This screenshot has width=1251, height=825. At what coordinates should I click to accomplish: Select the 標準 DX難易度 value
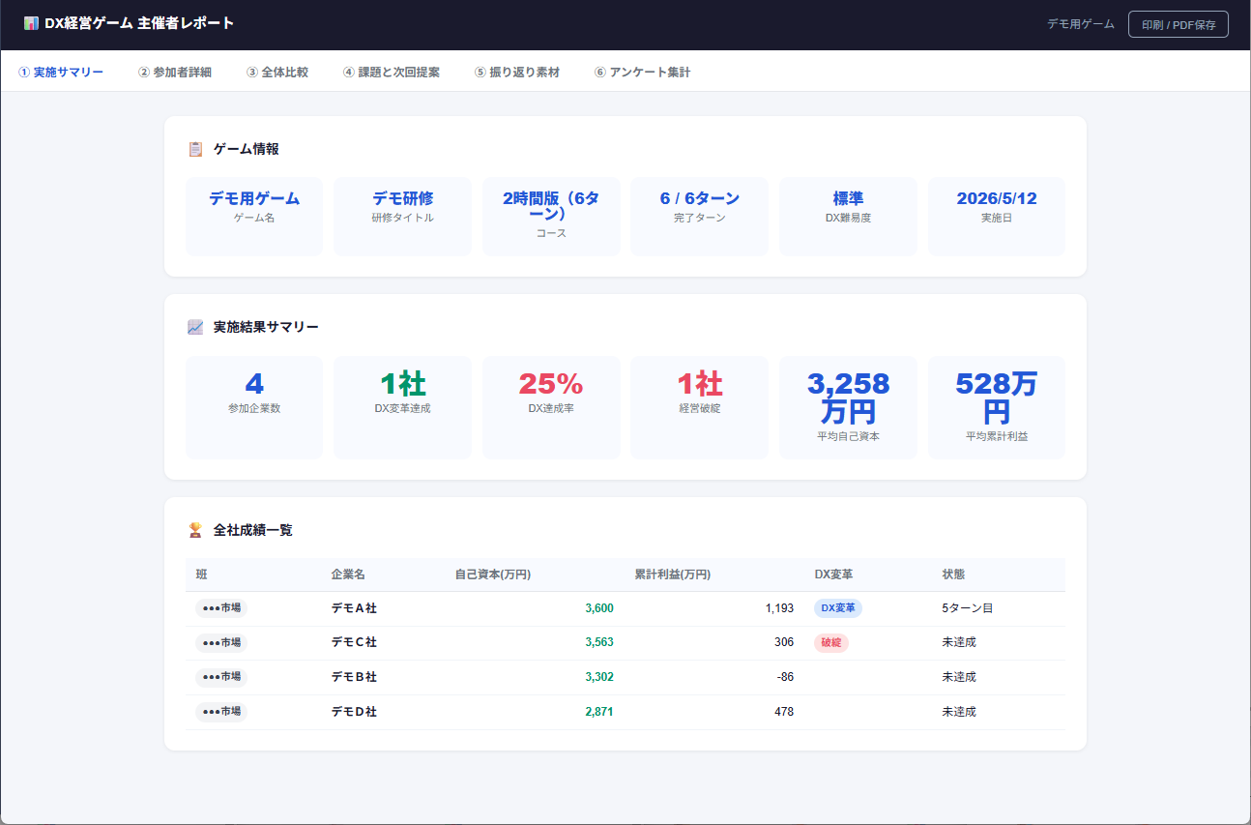848,198
